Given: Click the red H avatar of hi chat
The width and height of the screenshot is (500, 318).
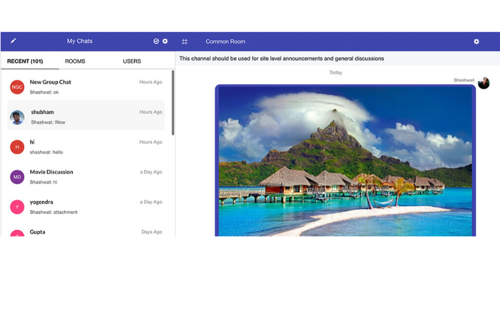Looking at the screenshot, I should pyautogui.click(x=17, y=147).
